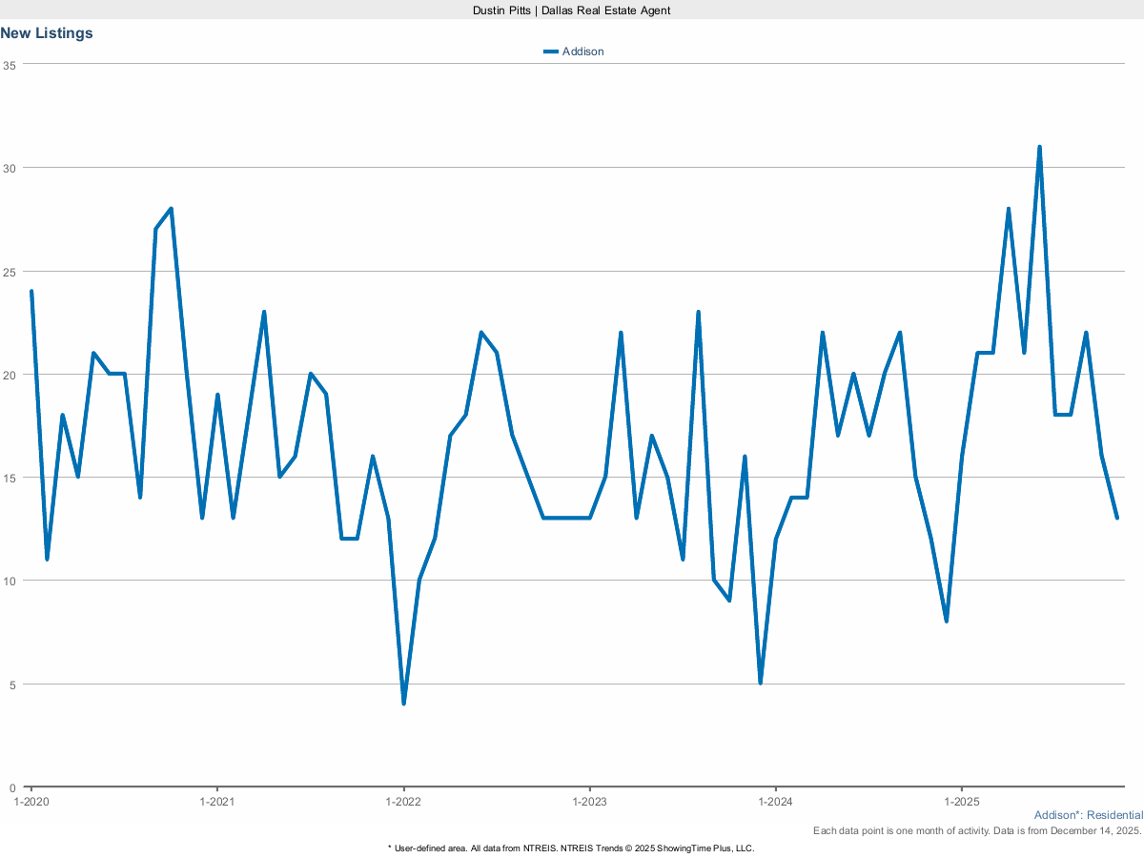
Task: Select the 1-2023 x-axis label
Action: click(590, 802)
